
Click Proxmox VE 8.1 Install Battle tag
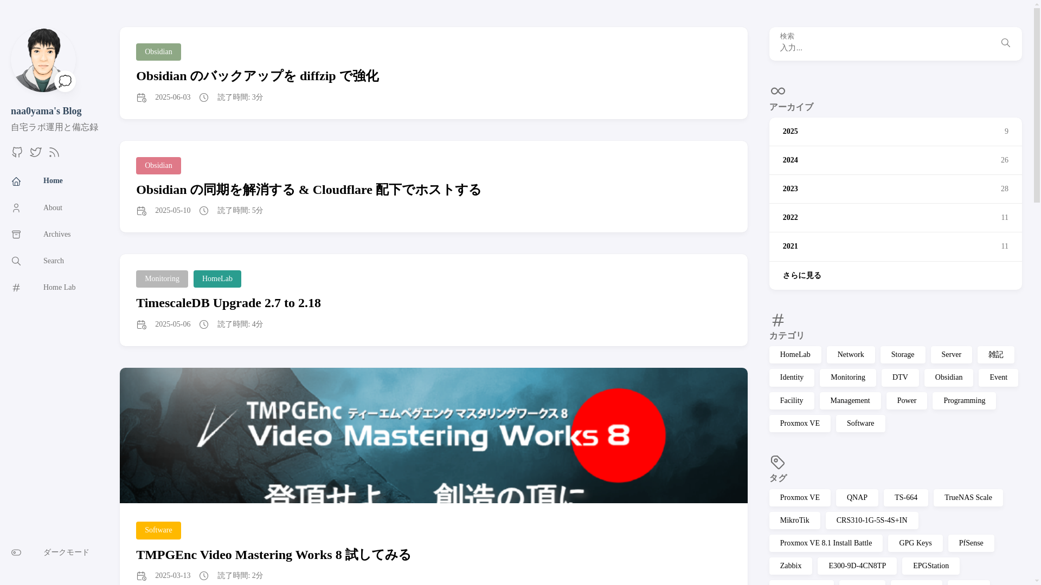(826, 543)
